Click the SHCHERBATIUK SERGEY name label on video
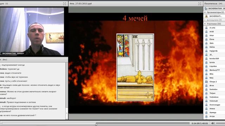Screen dimensions: 225x126 13,54
